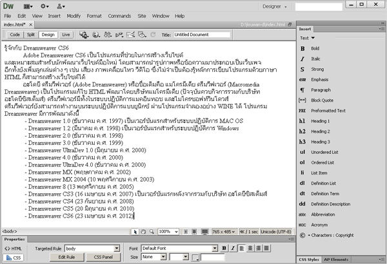
Task: Click the CSS Panel button
Action: (103, 257)
